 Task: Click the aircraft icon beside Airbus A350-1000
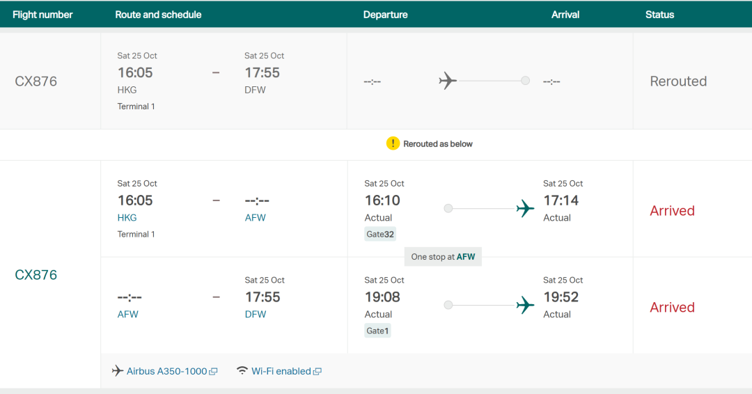tap(118, 371)
